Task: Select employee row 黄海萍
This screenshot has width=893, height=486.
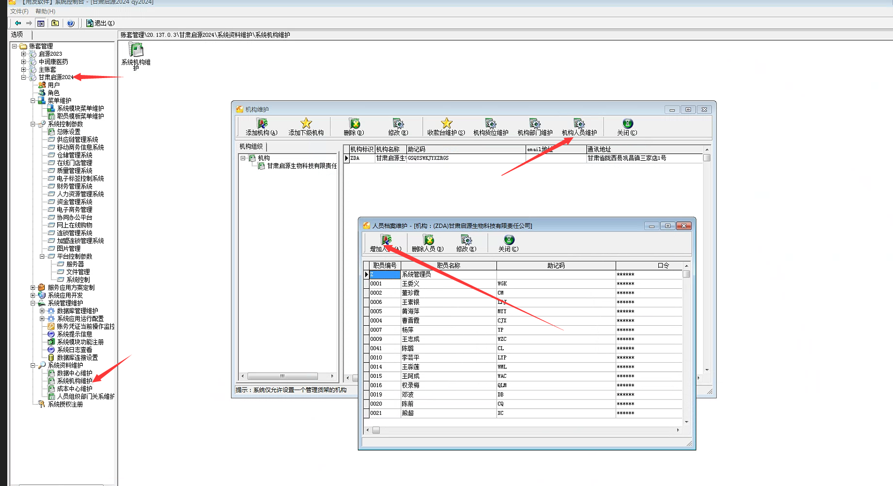Action: (523, 311)
